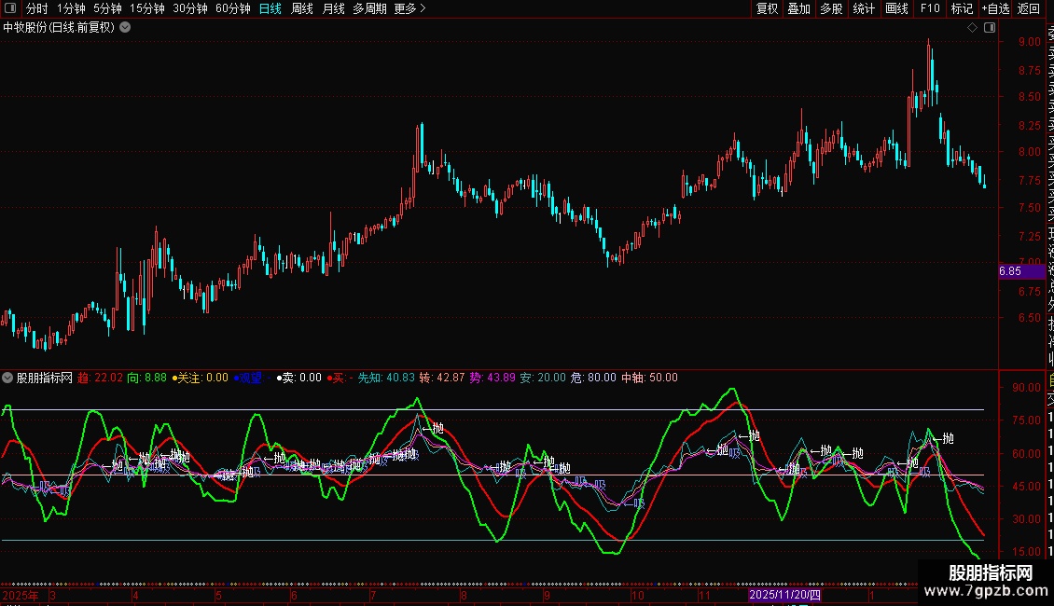Click 标记 to mark this stock
This screenshot has height=606, width=1054.
962,9
